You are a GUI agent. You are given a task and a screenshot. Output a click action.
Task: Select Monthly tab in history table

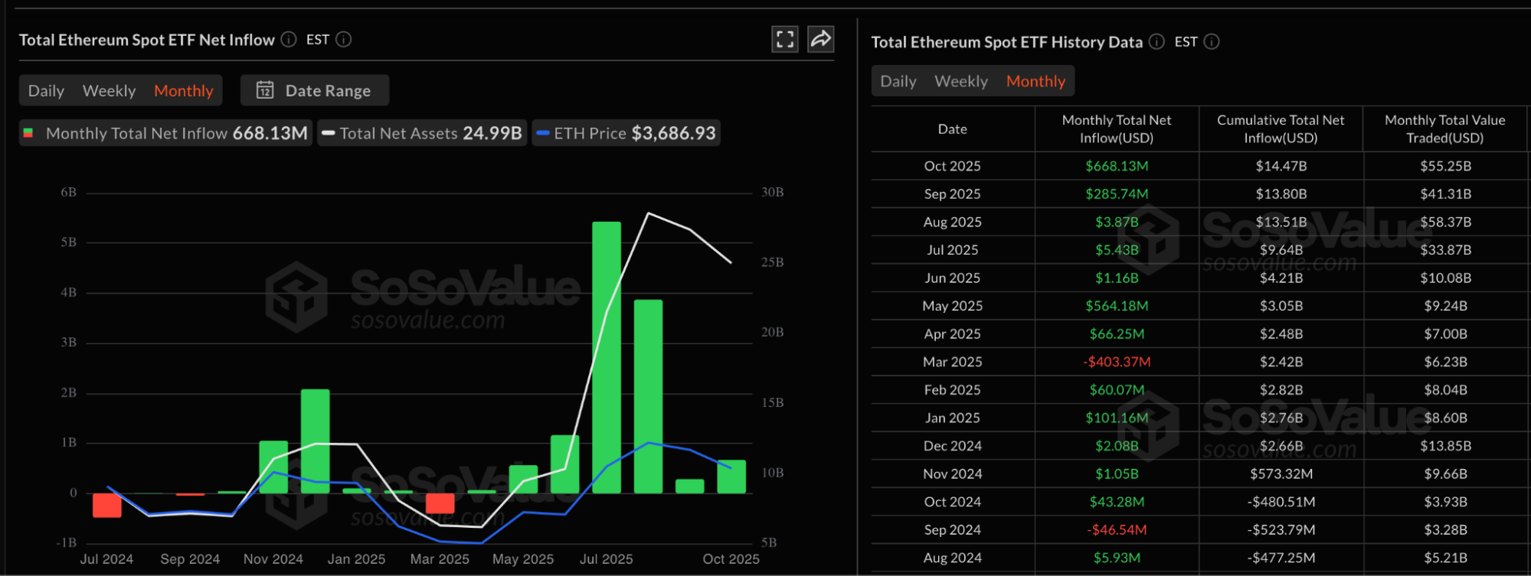(1035, 81)
